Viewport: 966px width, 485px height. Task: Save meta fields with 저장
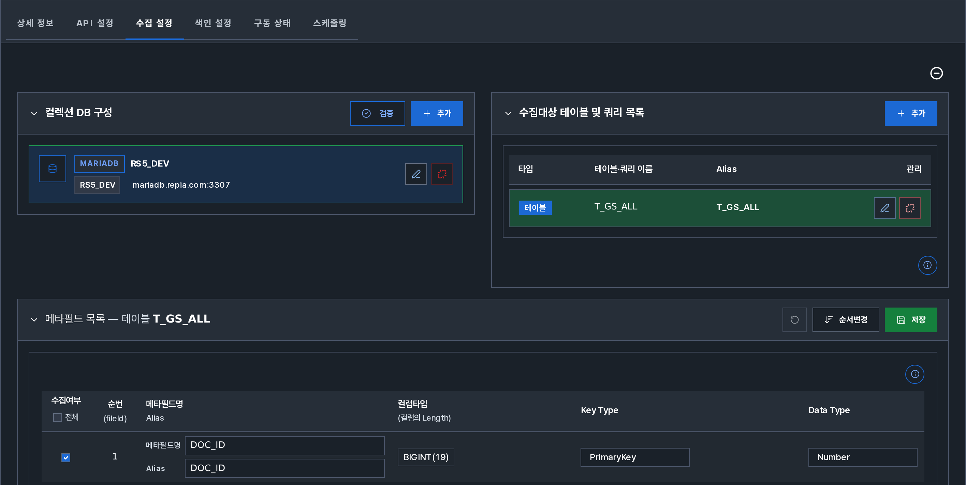tap(910, 319)
